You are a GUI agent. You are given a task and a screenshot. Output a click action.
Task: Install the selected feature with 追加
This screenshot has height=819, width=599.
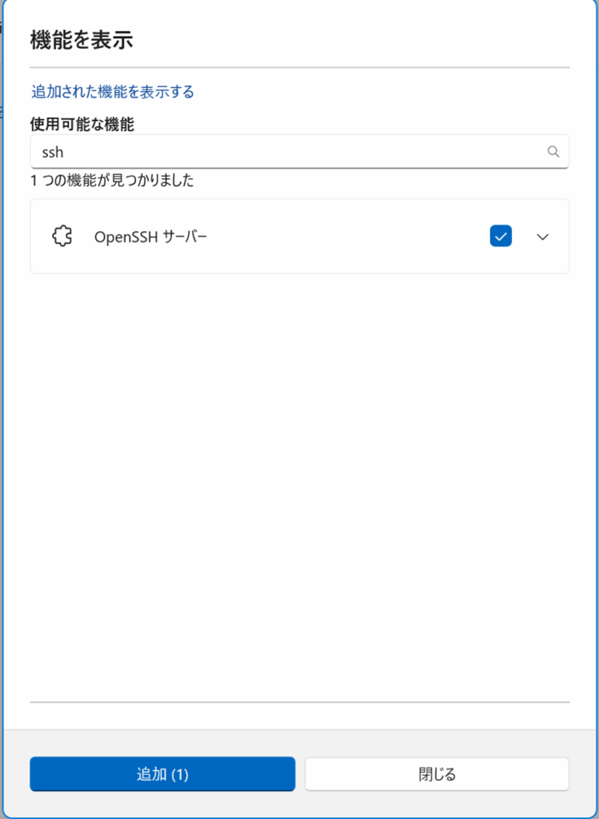click(x=162, y=773)
